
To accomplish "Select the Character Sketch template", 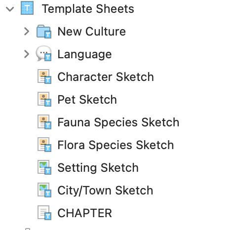I will click(x=106, y=77).
